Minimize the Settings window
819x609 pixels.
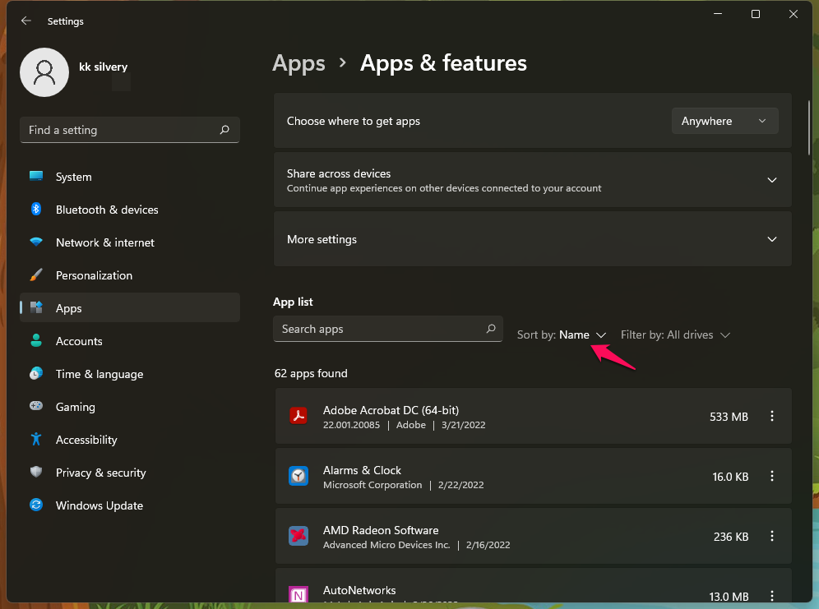[718, 14]
